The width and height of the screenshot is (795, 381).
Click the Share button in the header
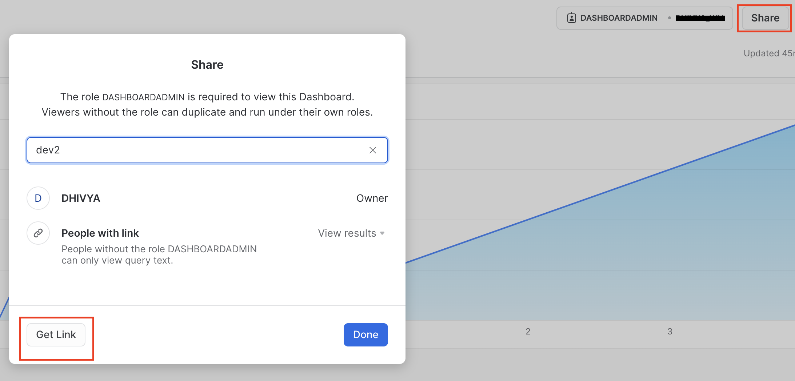765,18
